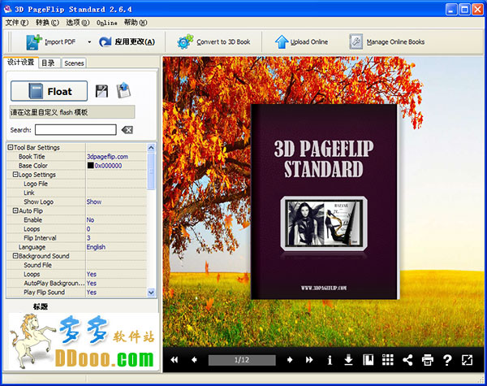Open the thumbnails grid icon
The width and height of the screenshot is (487, 386).
pyautogui.click(x=388, y=360)
